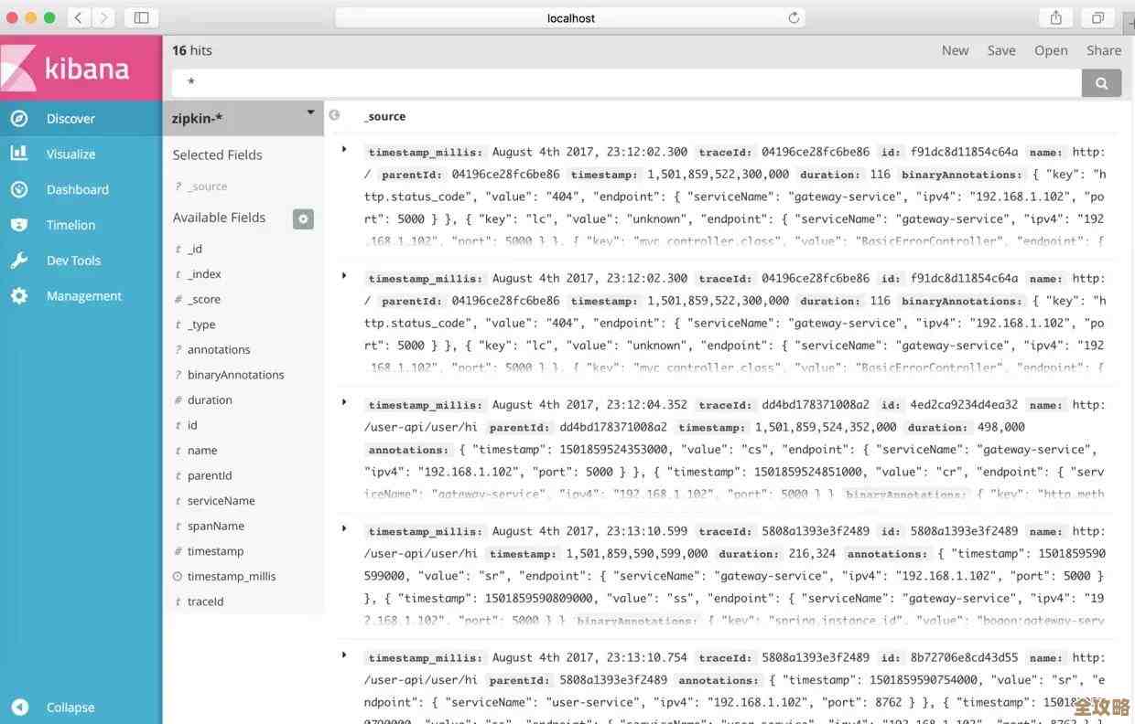Save the current search
1135x724 pixels.
pos(1001,50)
